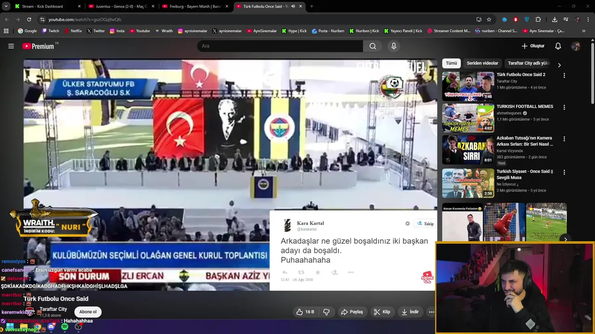Image resolution: width=595 pixels, height=334 pixels.
Task: Show next Shorts with the arrow
Action: (x=565, y=239)
